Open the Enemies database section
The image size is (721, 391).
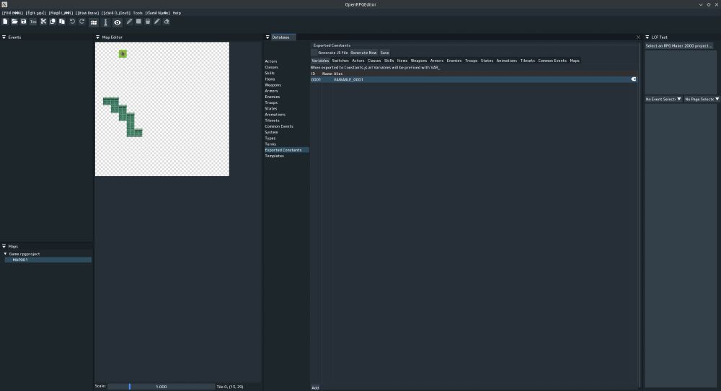[x=273, y=97]
